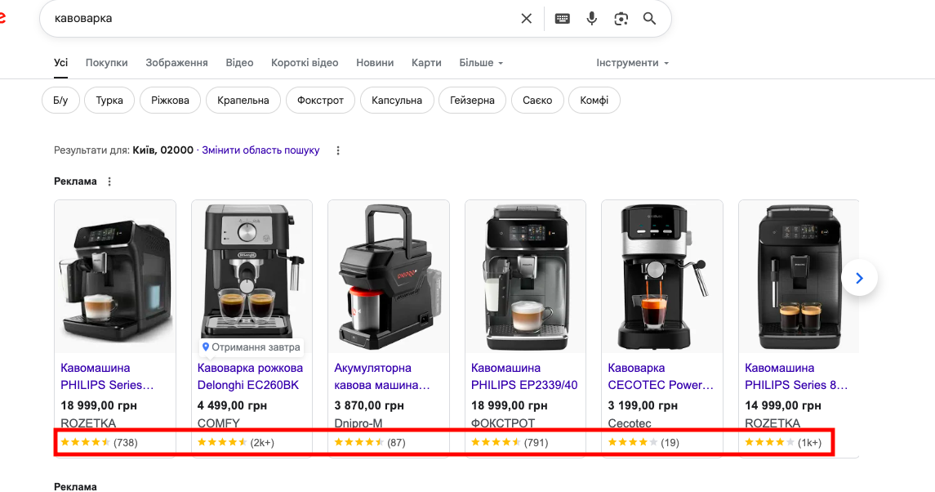Image resolution: width=935 pixels, height=492 pixels.
Task: Open three-dot menu next to location results
Action: click(x=338, y=150)
